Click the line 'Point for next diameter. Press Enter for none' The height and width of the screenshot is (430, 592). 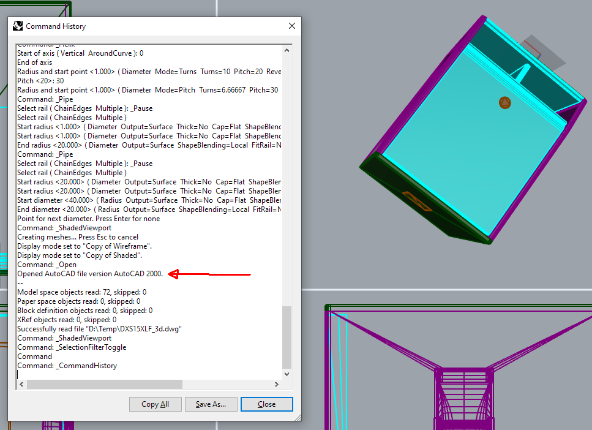[x=88, y=219]
